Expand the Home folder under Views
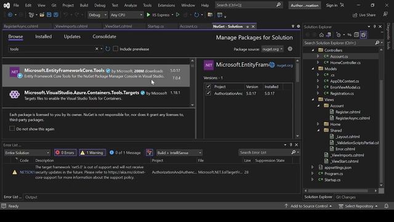Image resolution: width=394 pixels, height=222 pixels. 318,125
